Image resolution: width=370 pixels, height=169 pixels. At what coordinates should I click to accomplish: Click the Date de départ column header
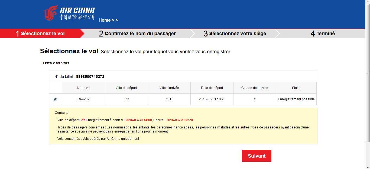click(212, 88)
